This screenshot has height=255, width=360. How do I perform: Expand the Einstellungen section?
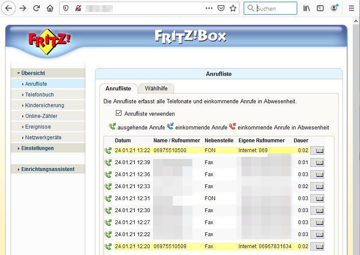point(48,148)
